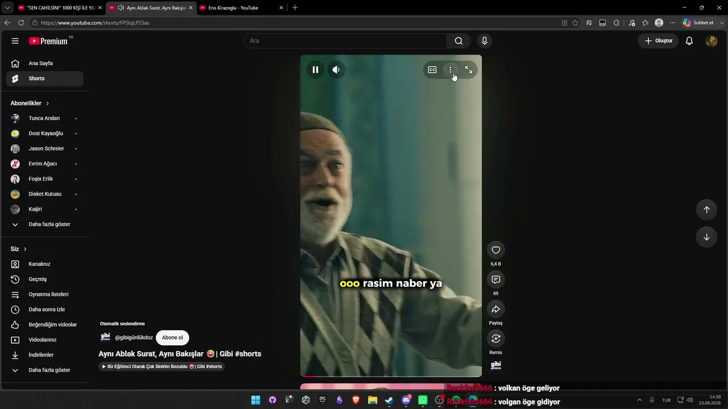Mute the Short's audio
The width and height of the screenshot is (728, 409).
pyautogui.click(x=336, y=70)
